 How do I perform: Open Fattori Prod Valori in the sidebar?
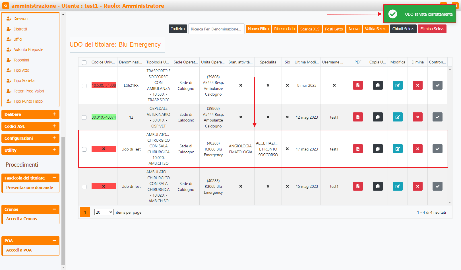tap(28, 91)
